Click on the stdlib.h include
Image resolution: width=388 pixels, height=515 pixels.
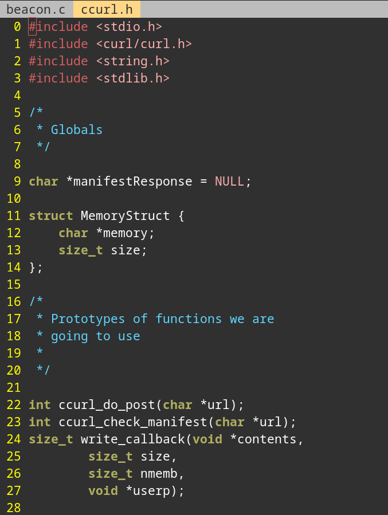click(x=132, y=78)
